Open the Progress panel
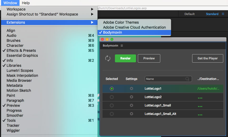228x137 pixels. point(49,110)
